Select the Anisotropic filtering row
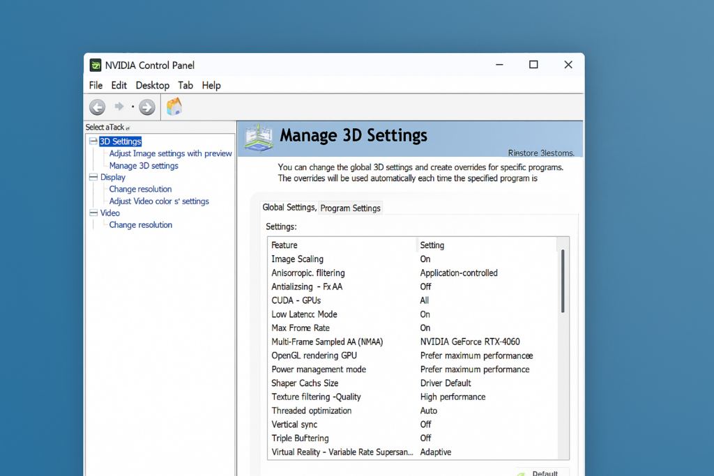 [412, 273]
